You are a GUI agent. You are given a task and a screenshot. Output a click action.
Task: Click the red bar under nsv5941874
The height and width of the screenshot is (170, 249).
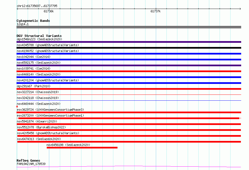pos(129,124)
